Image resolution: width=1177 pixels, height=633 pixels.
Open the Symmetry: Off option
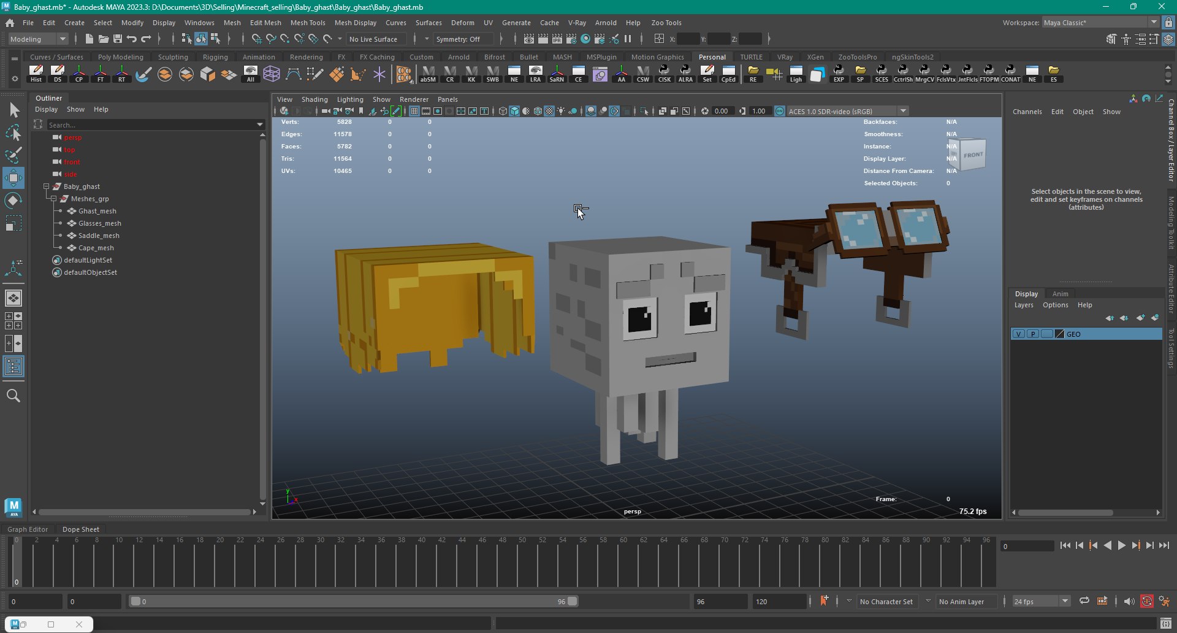tap(463, 39)
